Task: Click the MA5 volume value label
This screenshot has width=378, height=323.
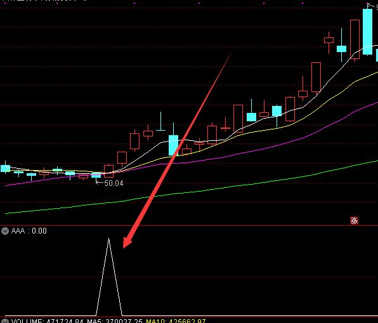Action: click(115, 321)
